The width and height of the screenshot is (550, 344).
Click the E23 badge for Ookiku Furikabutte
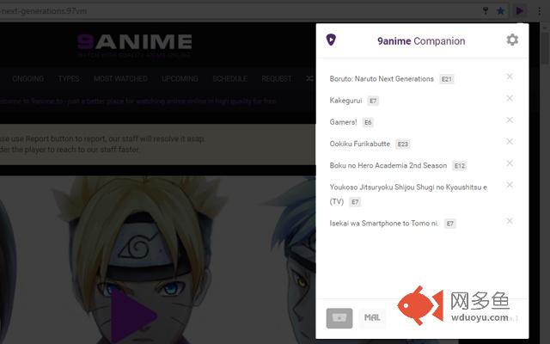pyautogui.click(x=403, y=144)
